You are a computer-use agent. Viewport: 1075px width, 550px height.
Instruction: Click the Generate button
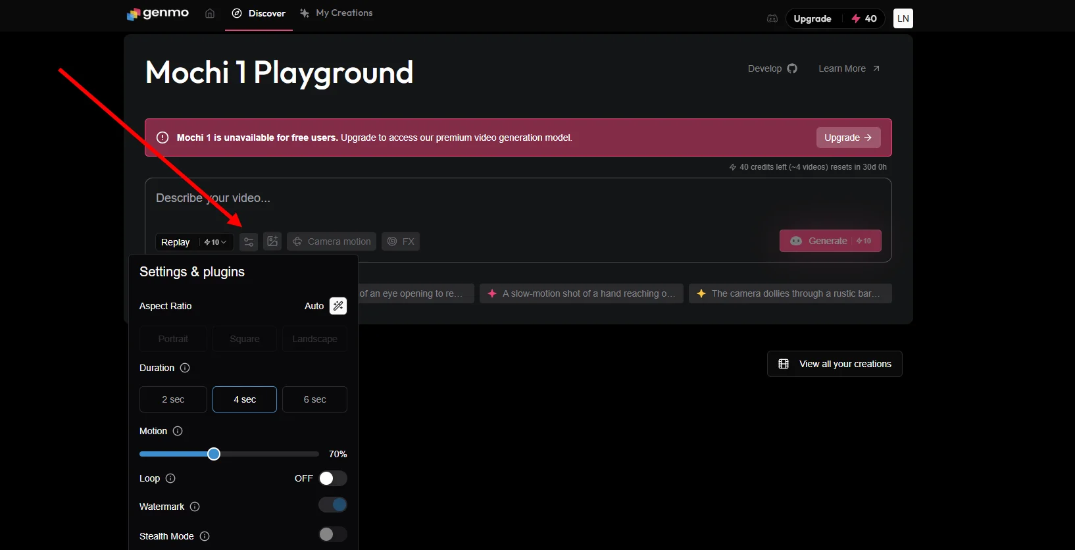pyautogui.click(x=830, y=241)
